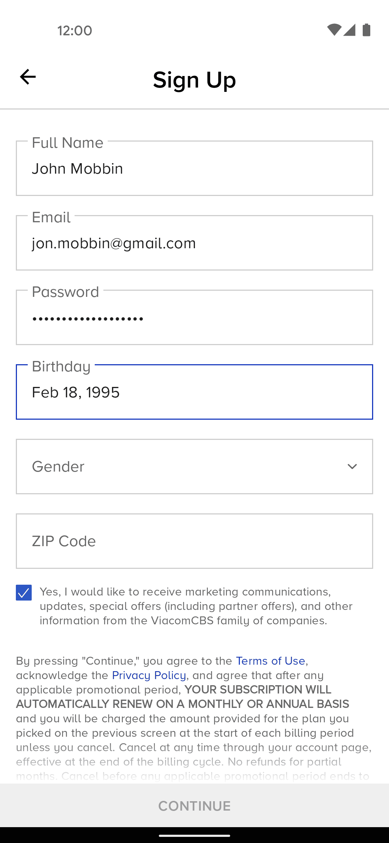Tap the cellular signal icon
This screenshot has height=843, width=389.
coord(349,30)
